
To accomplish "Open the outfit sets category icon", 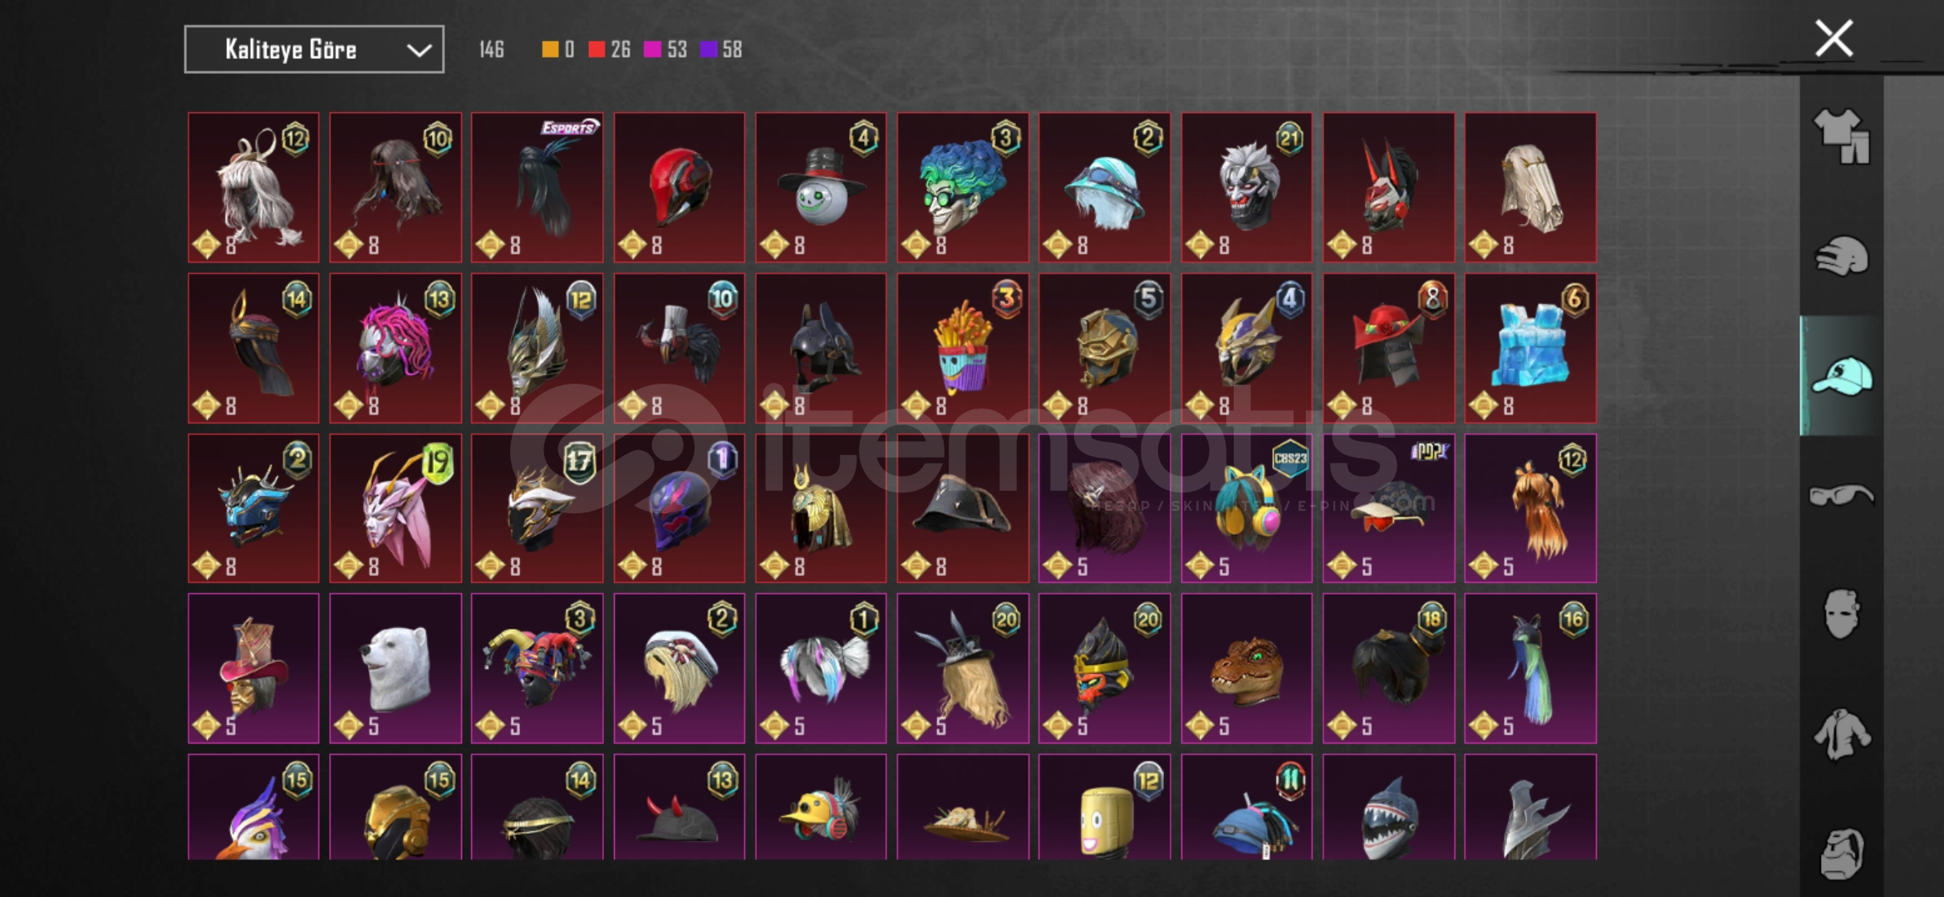I will [1841, 135].
